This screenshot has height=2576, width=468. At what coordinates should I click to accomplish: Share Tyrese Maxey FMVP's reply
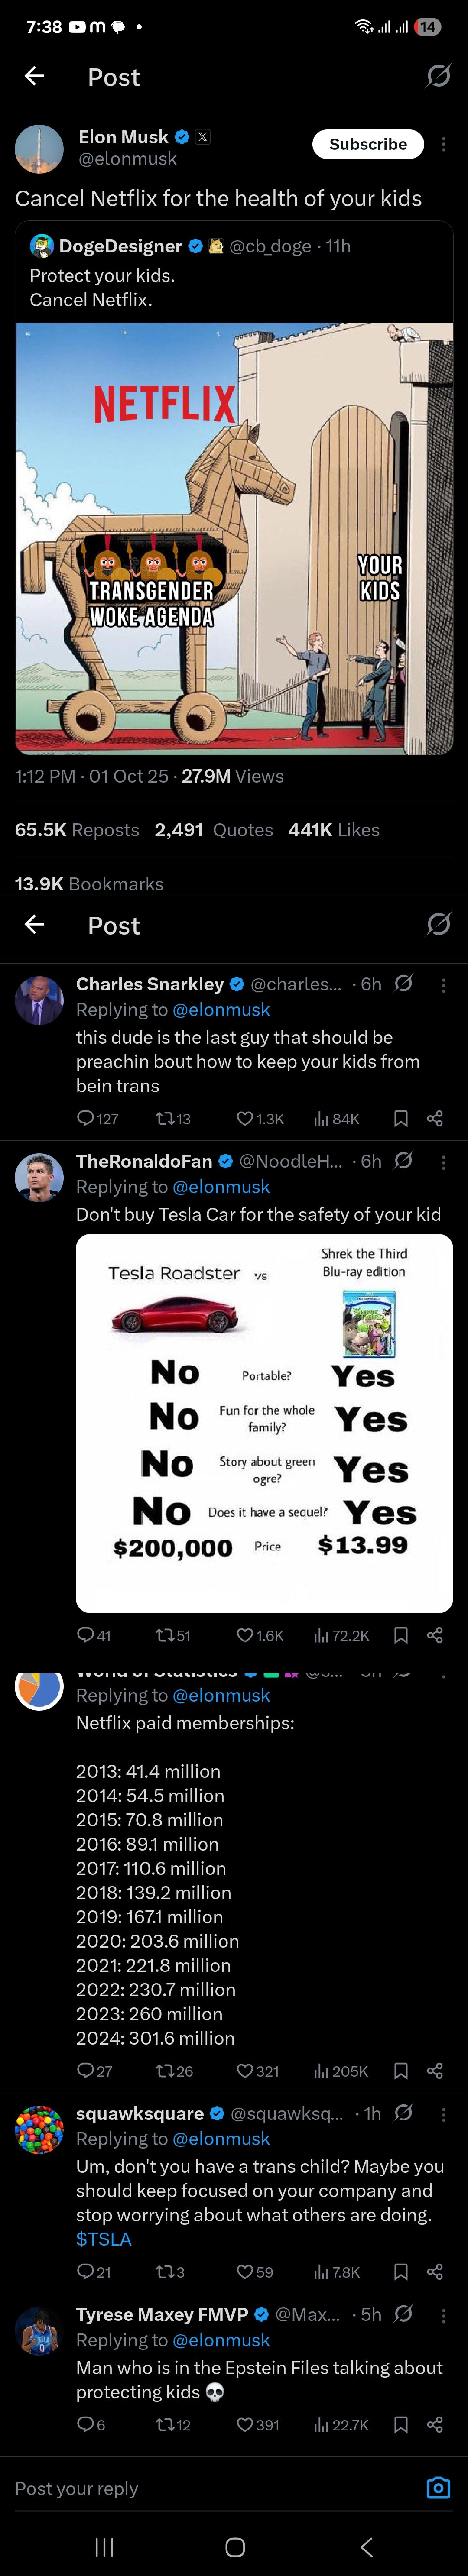coord(435,2425)
